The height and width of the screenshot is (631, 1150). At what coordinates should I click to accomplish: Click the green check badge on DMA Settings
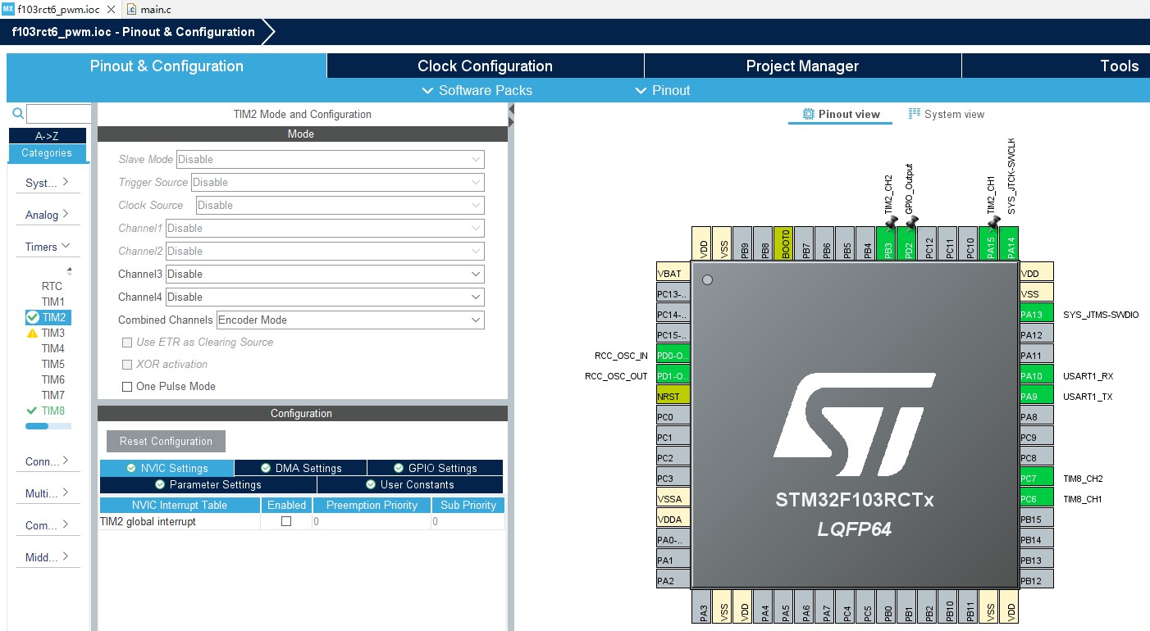coord(266,467)
